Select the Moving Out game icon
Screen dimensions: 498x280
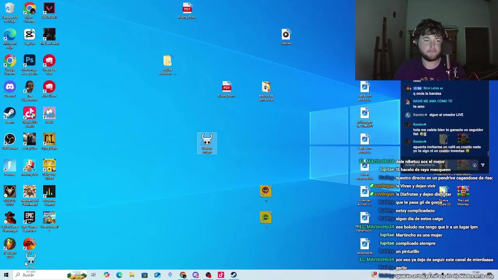(30, 168)
